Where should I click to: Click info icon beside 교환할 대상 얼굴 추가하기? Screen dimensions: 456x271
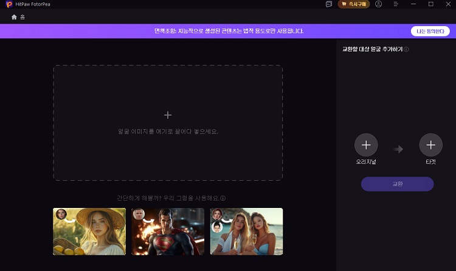point(406,49)
